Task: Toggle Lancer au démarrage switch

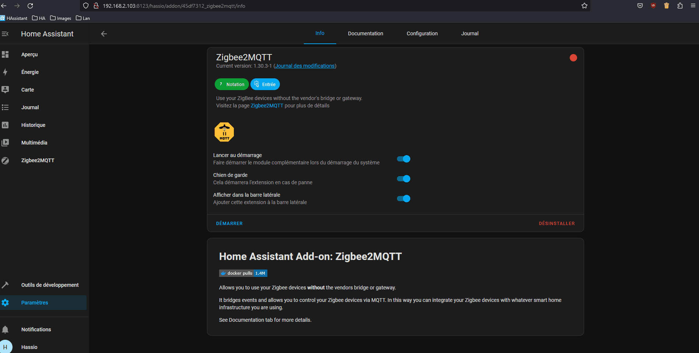Action: (x=404, y=159)
